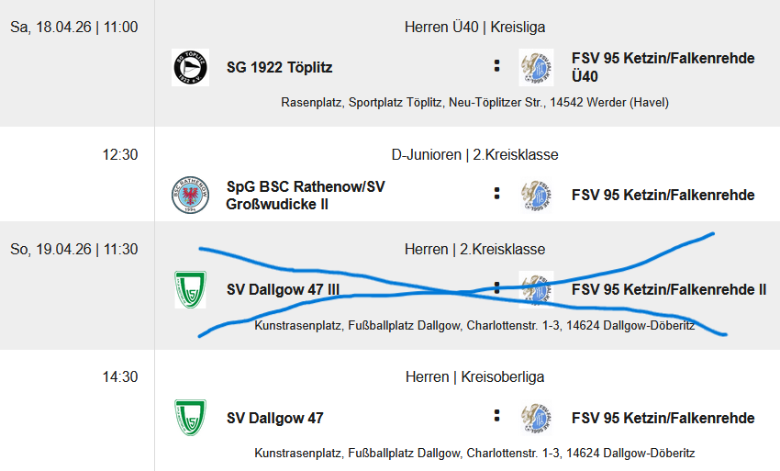Click the Herren Ü40 | Kreisliga heading
This screenshot has height=471, width=780.
[x=474, y=28]
